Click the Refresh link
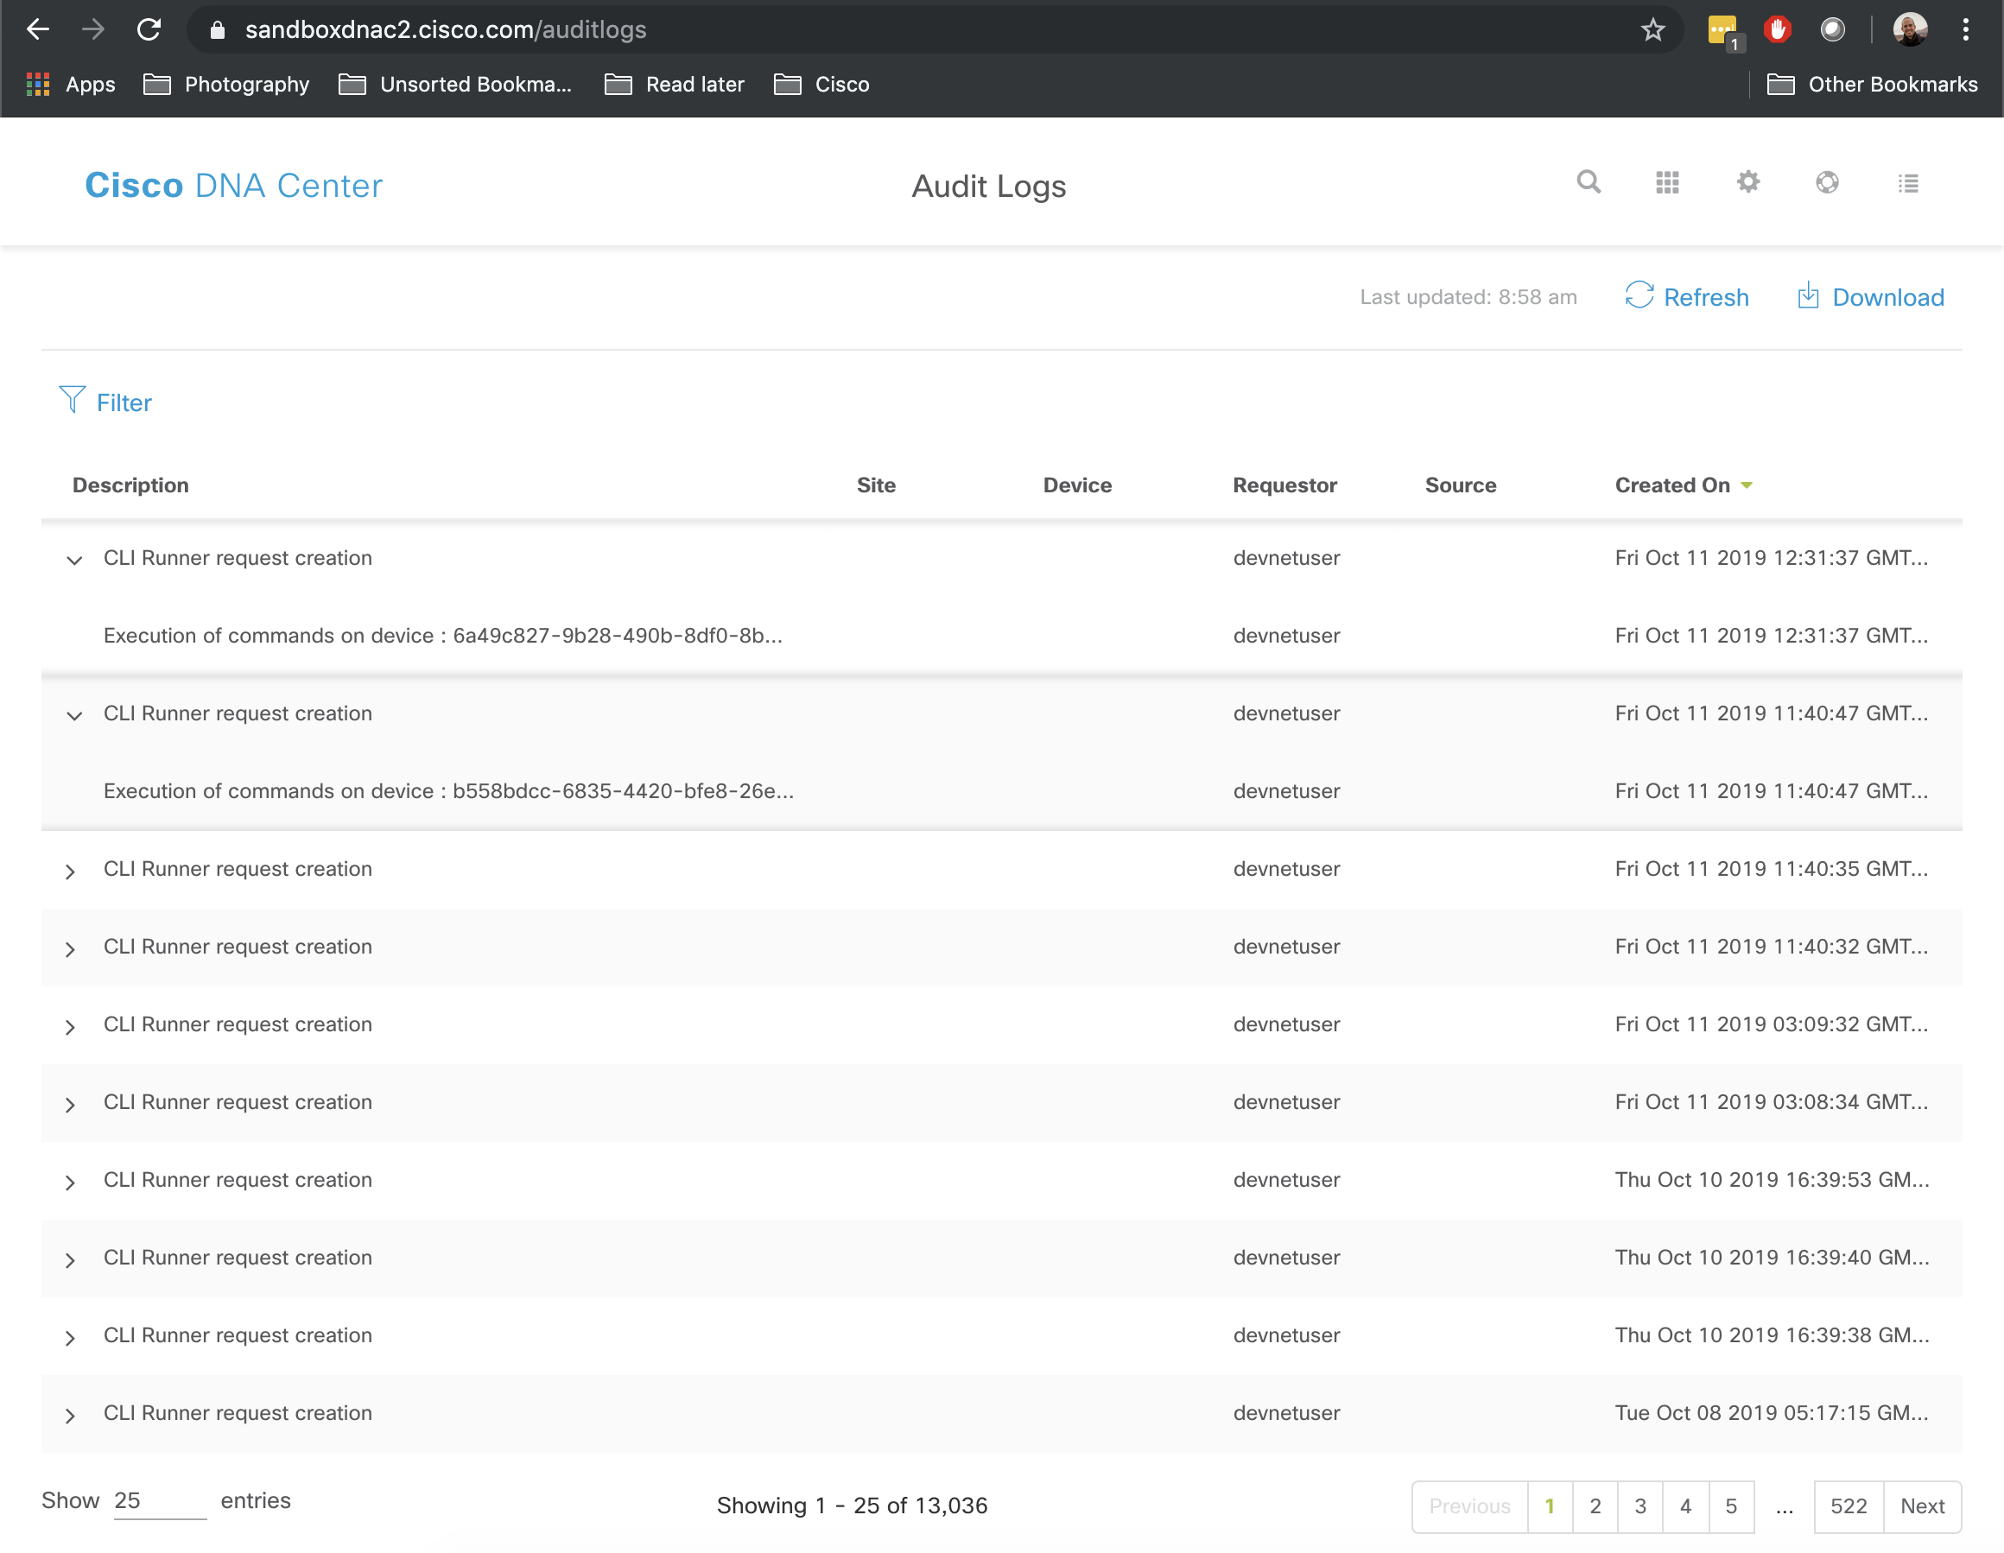This screenshot has height=1553, width=2004. [x=1688, y=297]
